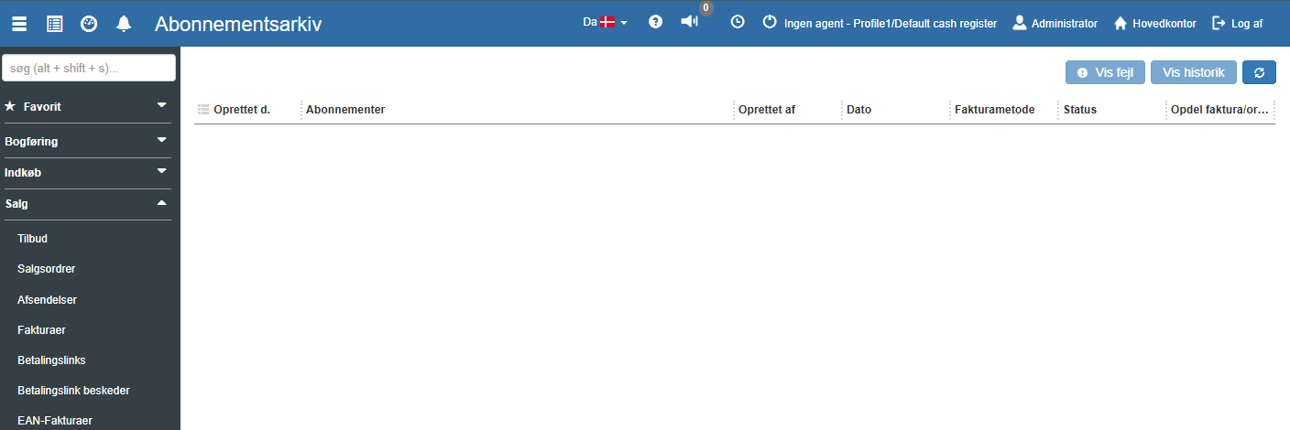Open the notifications bell
The image size is (1290, 430).
pyautogui.click(x=124, y=24)
